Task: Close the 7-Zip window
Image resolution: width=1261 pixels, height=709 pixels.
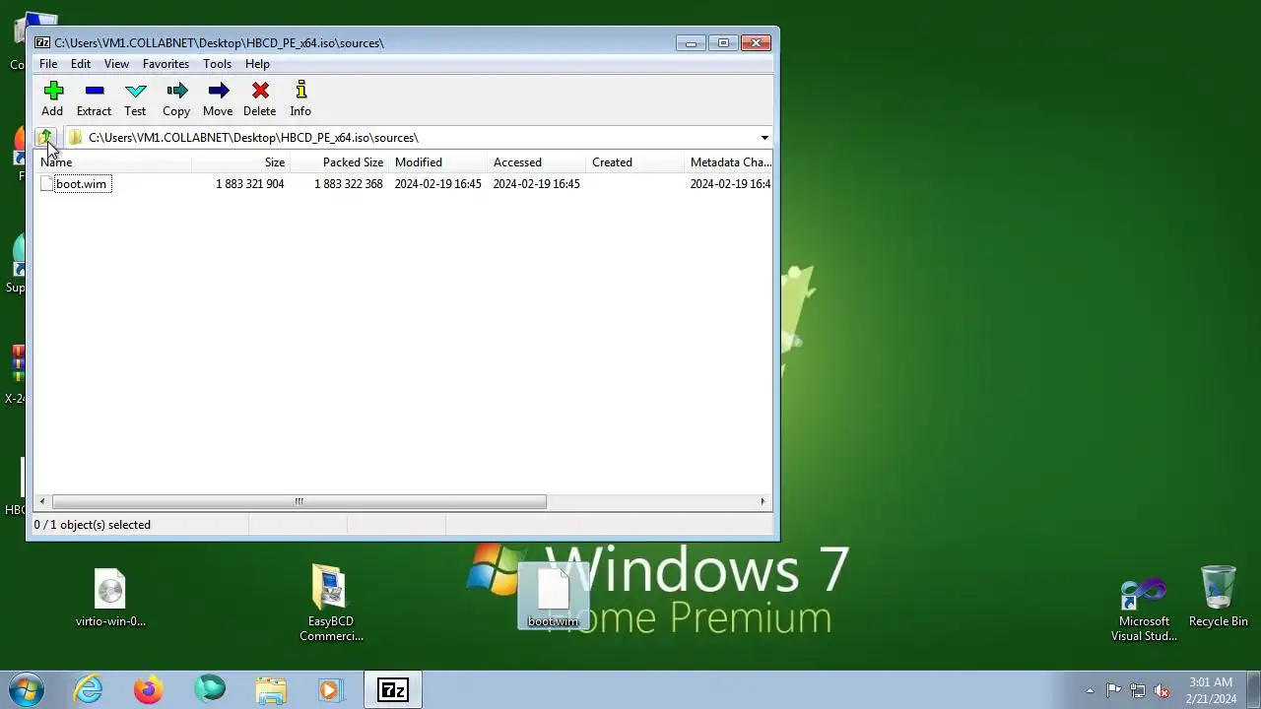Action: coord(756,43)
